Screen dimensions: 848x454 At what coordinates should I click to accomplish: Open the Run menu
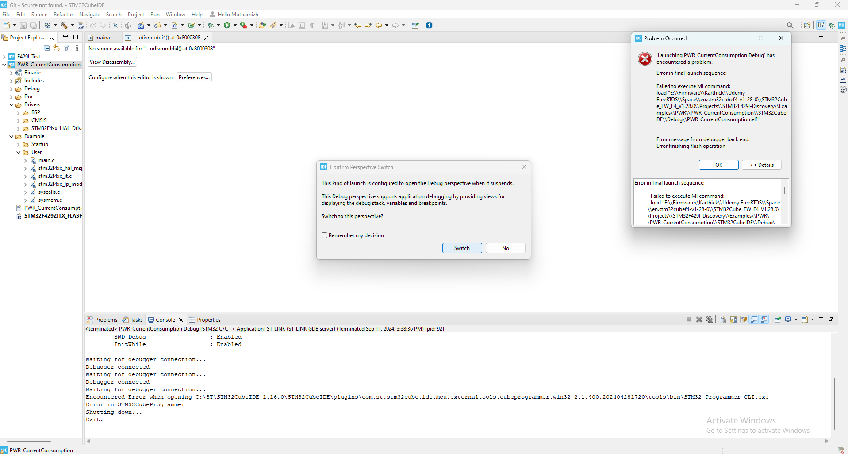coord(154,14)
